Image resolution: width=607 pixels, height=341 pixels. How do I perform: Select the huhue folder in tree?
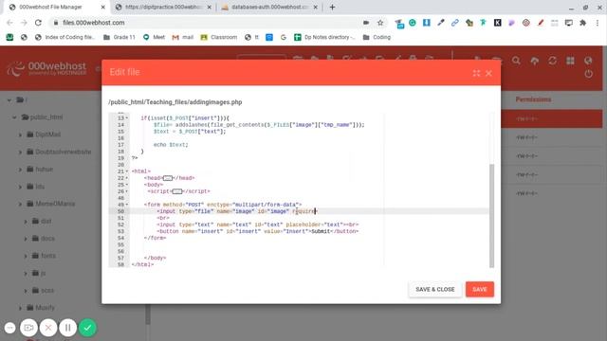click(44, 169)
